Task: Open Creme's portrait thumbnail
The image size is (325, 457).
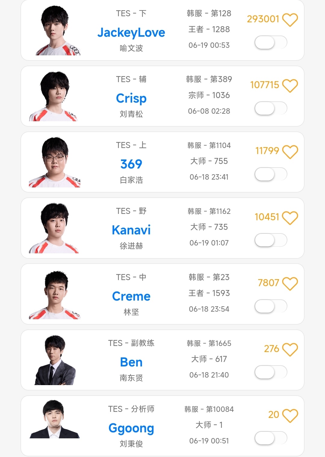Action: (x=55, y=295)
